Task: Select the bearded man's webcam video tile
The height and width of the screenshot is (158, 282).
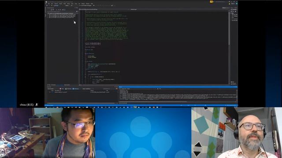Action: click(x=237, y=133)
